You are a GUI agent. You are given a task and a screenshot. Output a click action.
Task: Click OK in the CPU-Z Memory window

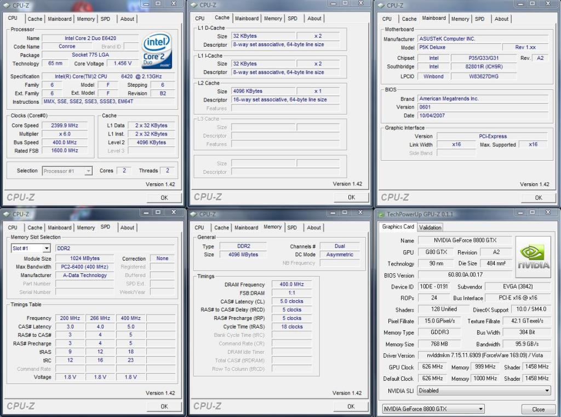pyautogui.click(x=351, y=407)
